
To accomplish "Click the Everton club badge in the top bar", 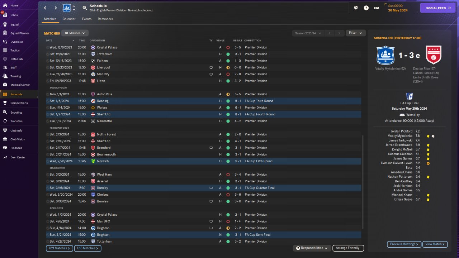I will [x=67, y=8].
